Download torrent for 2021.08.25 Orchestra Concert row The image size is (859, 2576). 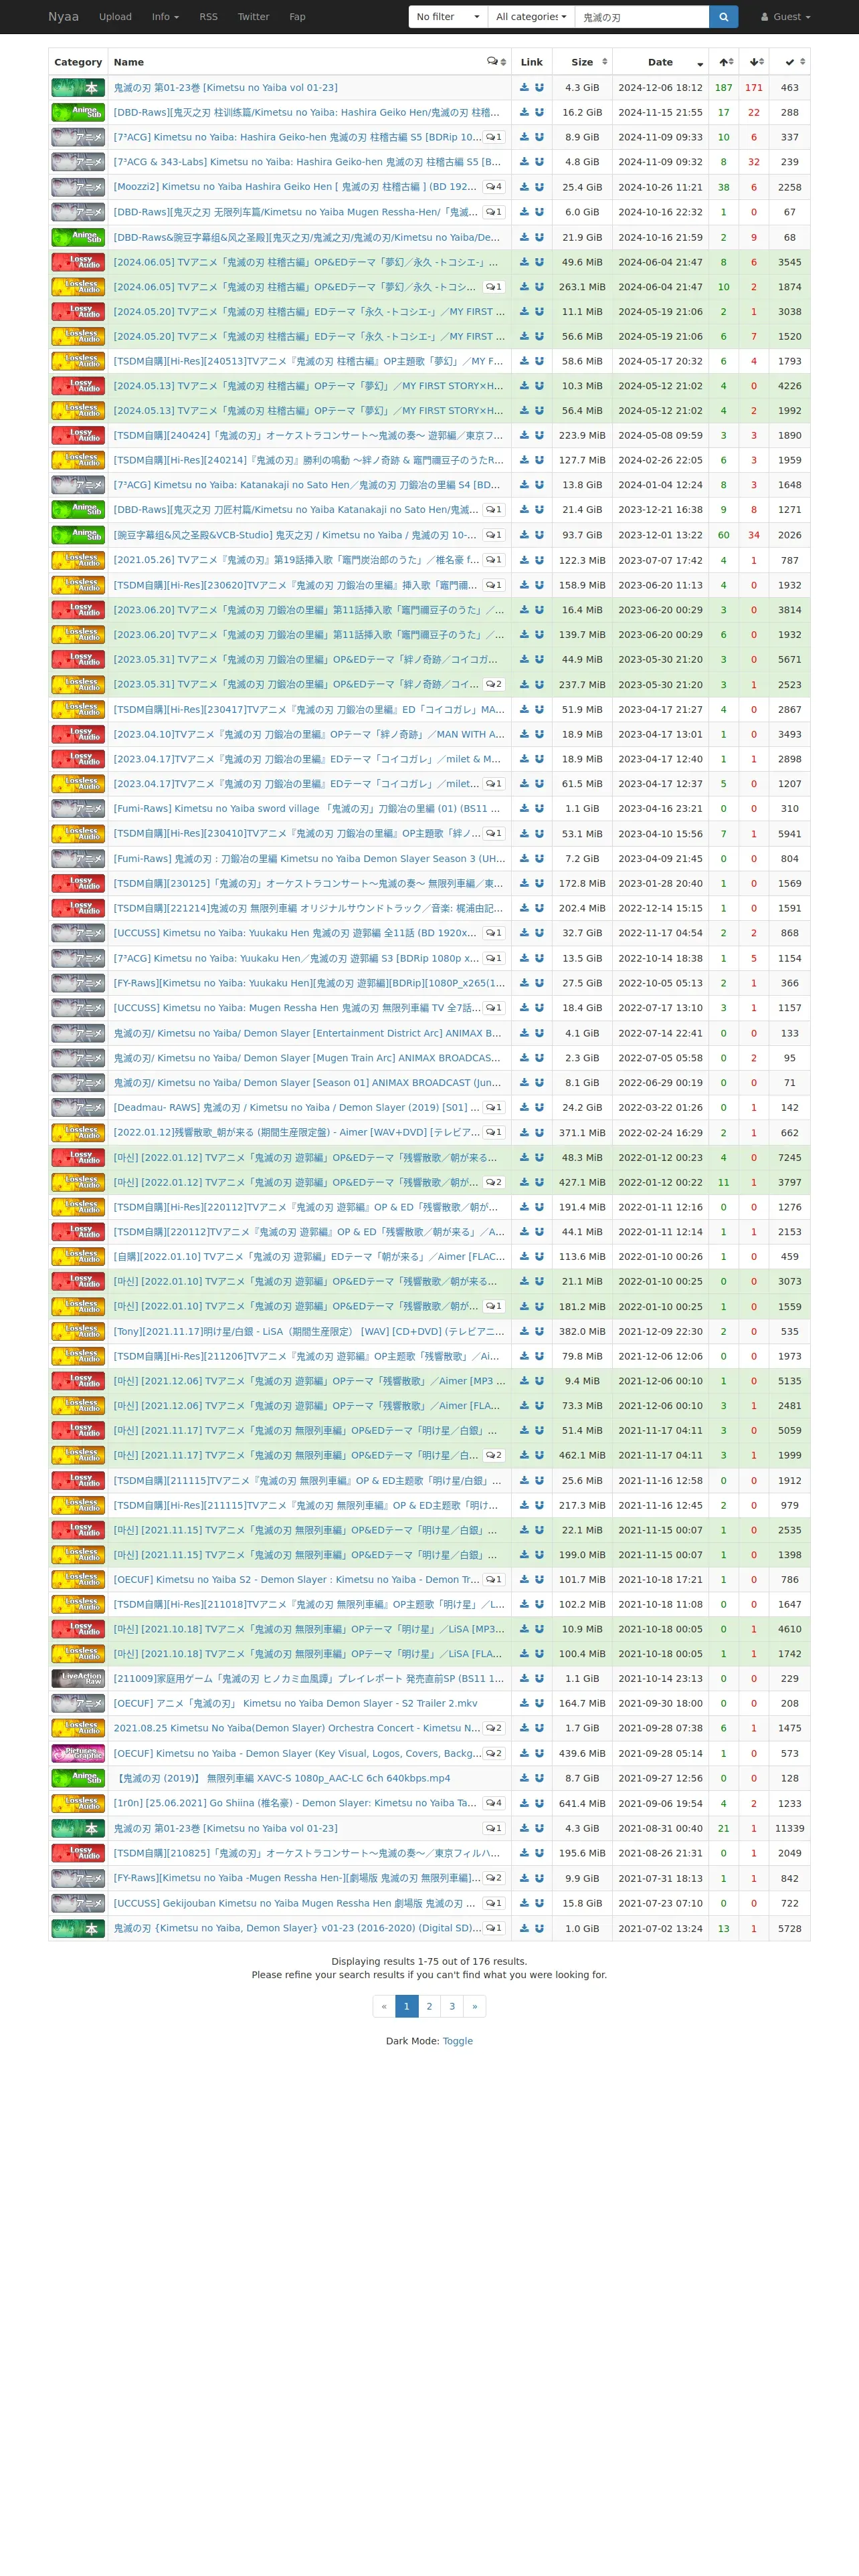point(524,1728)
